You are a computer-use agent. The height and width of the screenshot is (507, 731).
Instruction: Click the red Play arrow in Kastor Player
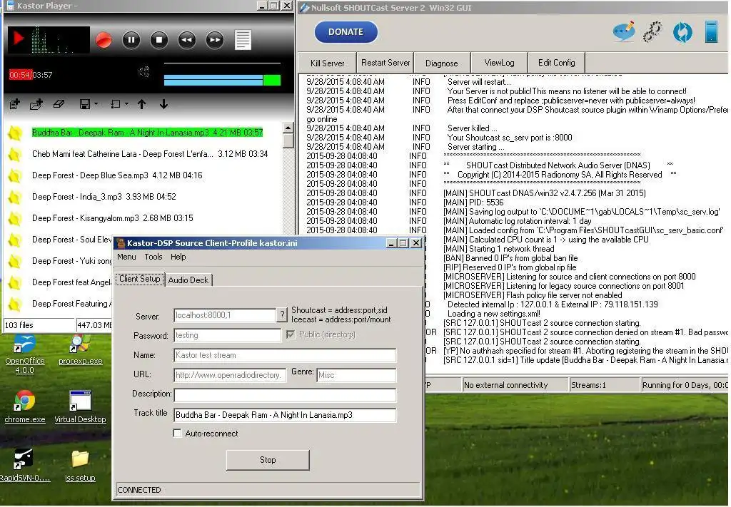pyautogui.click(x=18, y=39)
